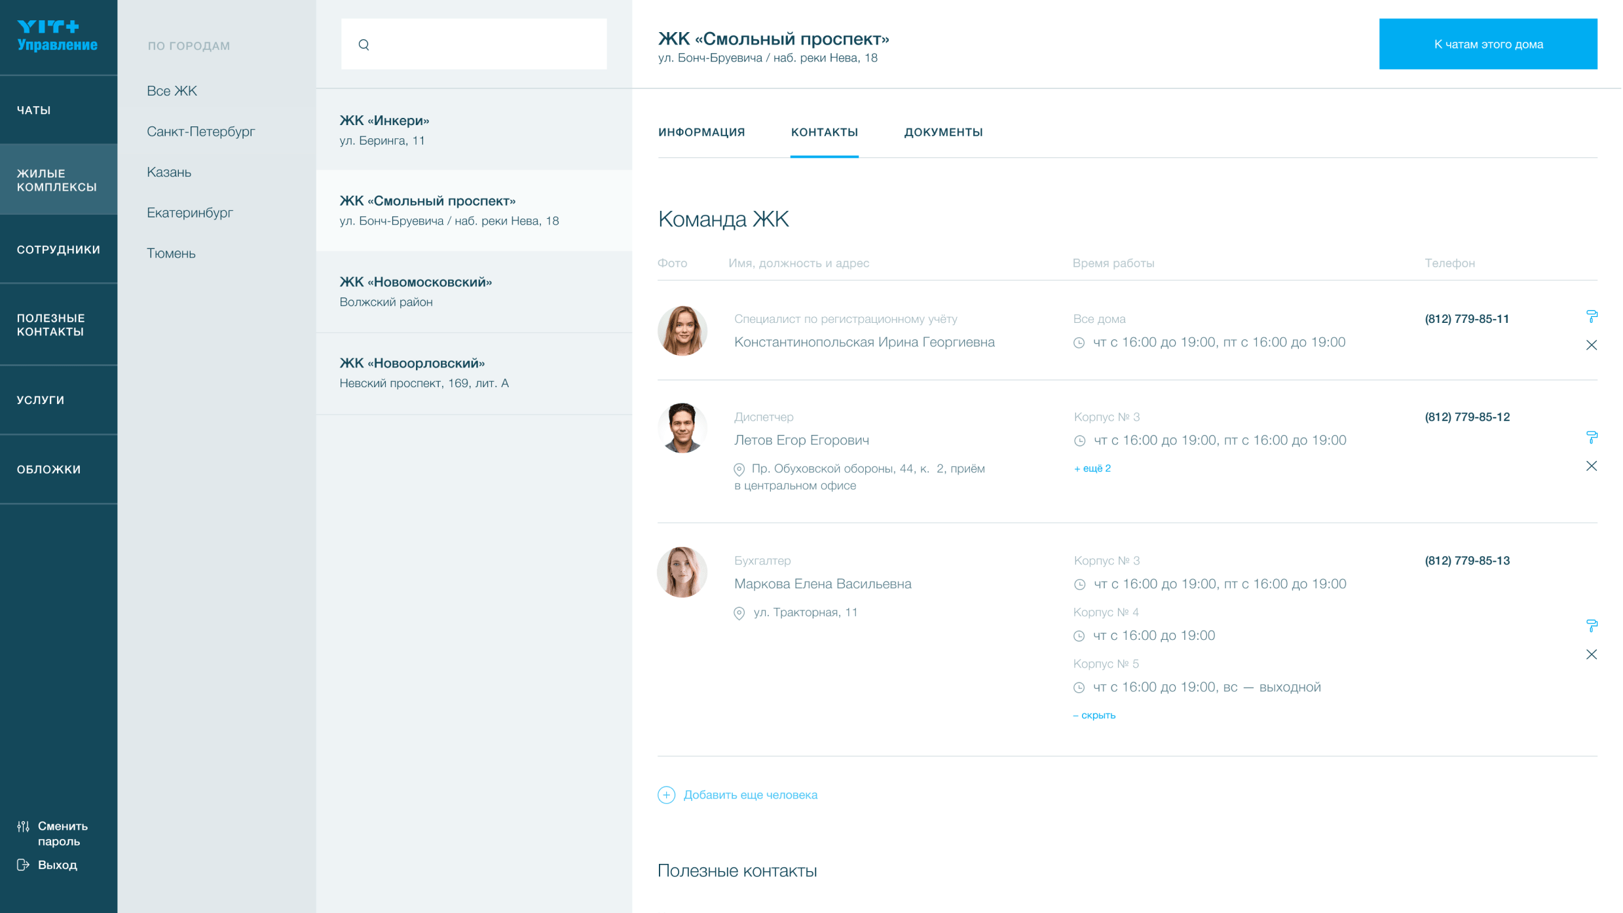Click photo of Маркова Елена Васильевна

click(682, 572)
